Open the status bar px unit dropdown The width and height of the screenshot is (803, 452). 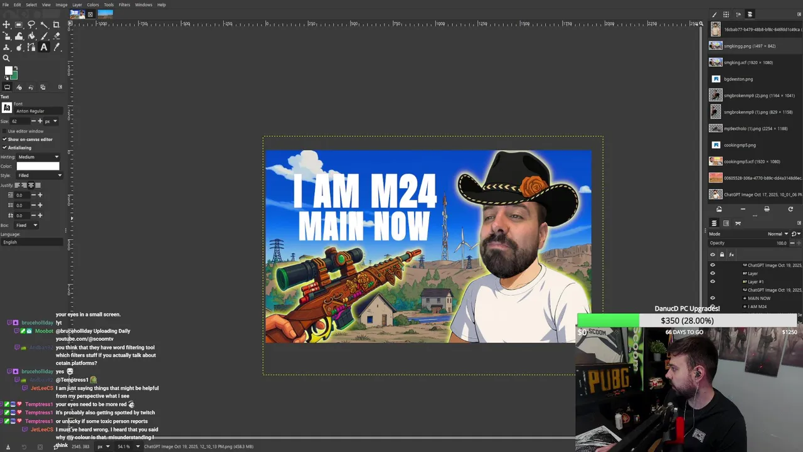[103, 446]
